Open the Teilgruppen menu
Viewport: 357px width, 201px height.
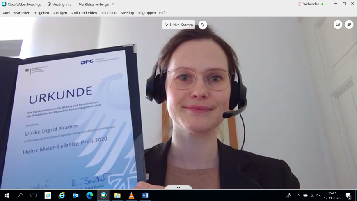(x=146, y=13)
